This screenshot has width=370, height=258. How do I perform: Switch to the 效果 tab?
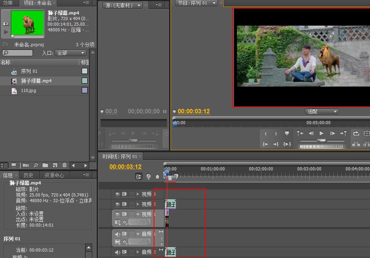click(8, 3)
